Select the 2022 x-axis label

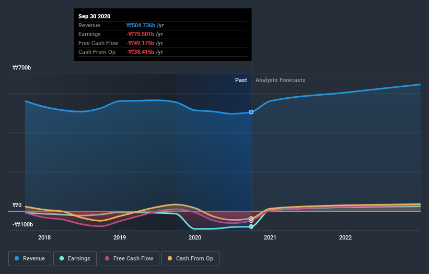click(x=345, y=237)
